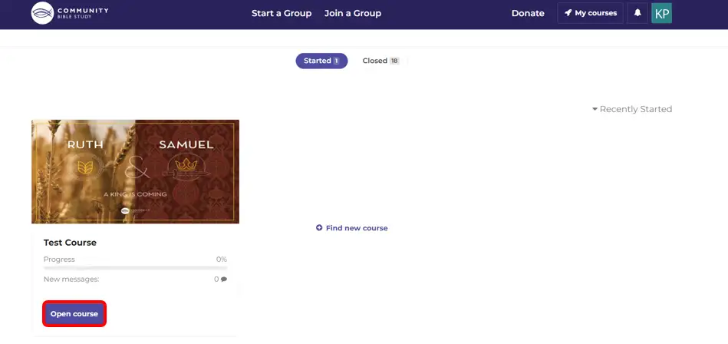Open the Test Course title
The height and width of the screenshot is (344, 728).
click(70, 243)
